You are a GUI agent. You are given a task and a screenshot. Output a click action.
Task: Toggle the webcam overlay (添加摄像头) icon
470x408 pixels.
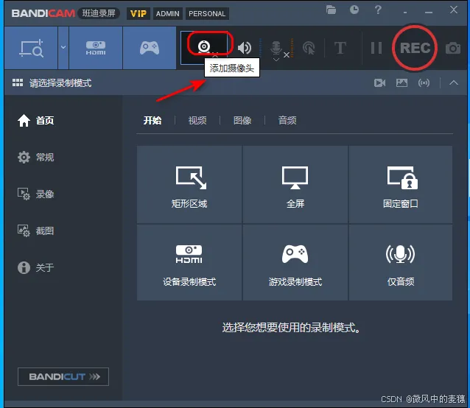point(204,47)
